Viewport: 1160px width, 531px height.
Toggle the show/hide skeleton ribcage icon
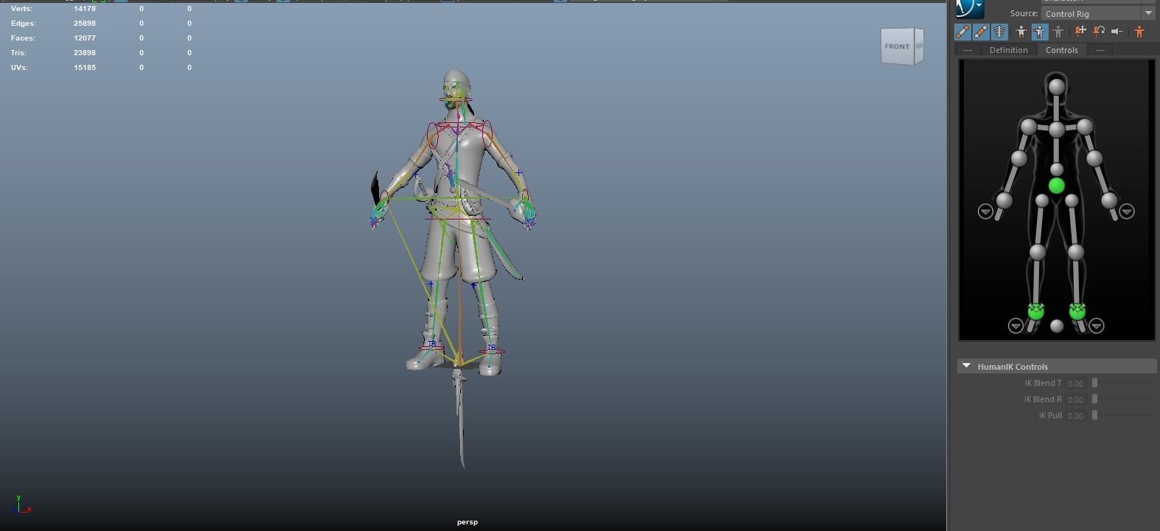pos(999,32)
